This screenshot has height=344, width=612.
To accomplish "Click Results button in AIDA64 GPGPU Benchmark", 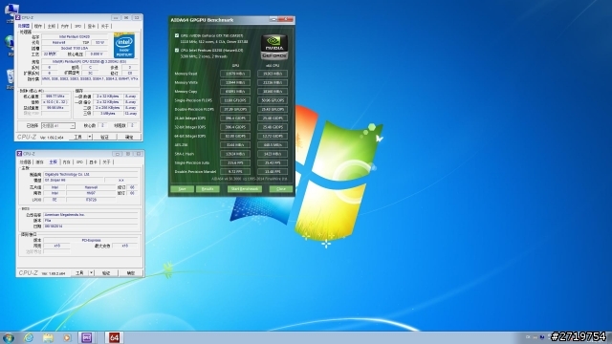I will [x=208, y=189].
